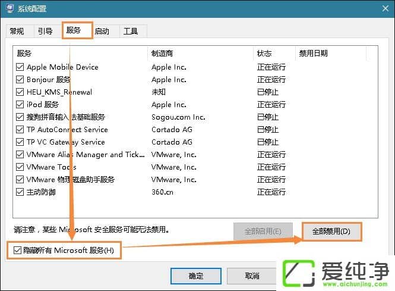
Task: Uncheck the Apple Mobile Device service
Action: coord(21,67)
